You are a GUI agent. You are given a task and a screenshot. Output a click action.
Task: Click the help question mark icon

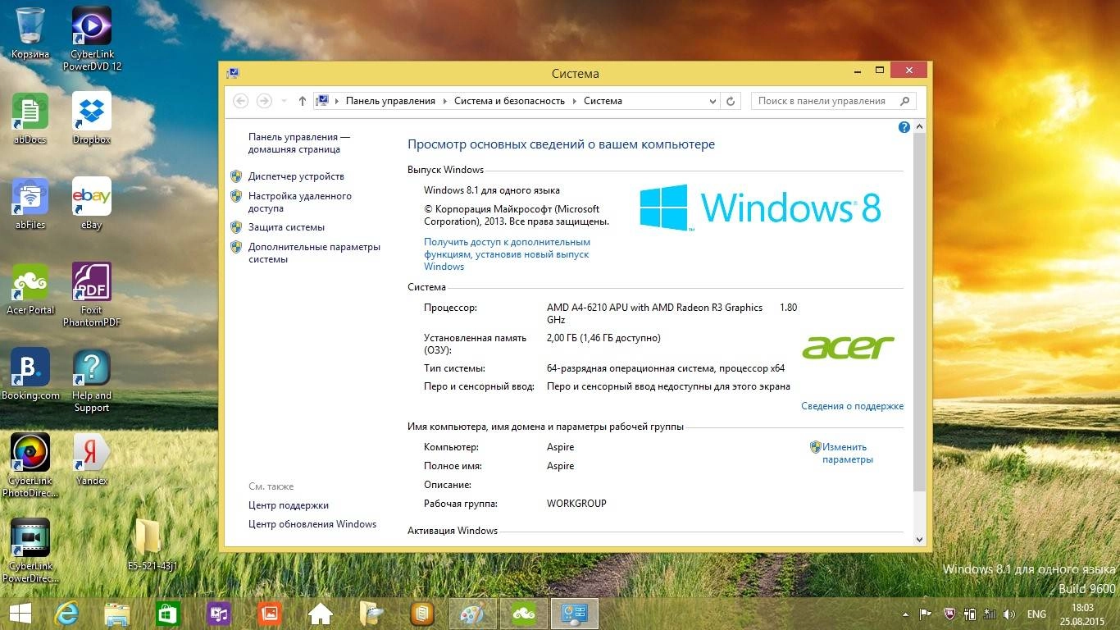pos(904,127)
